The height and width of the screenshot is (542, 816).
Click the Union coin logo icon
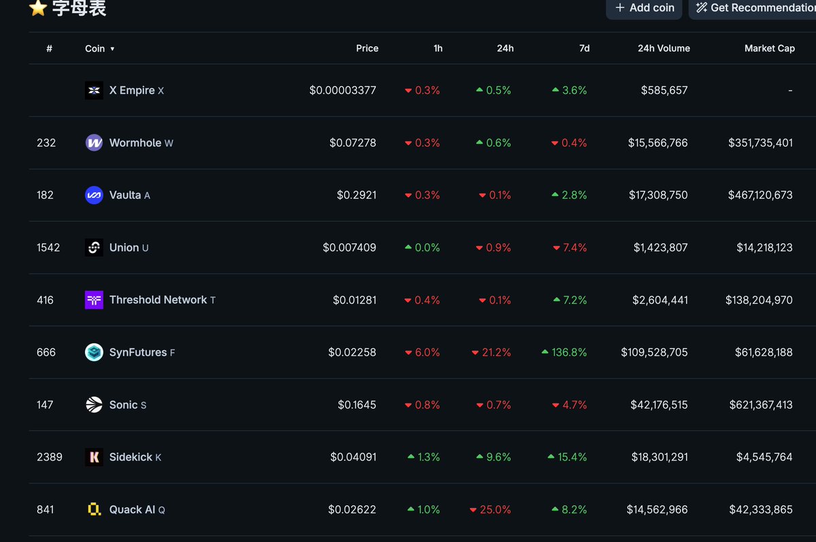[x=94, y=248]
